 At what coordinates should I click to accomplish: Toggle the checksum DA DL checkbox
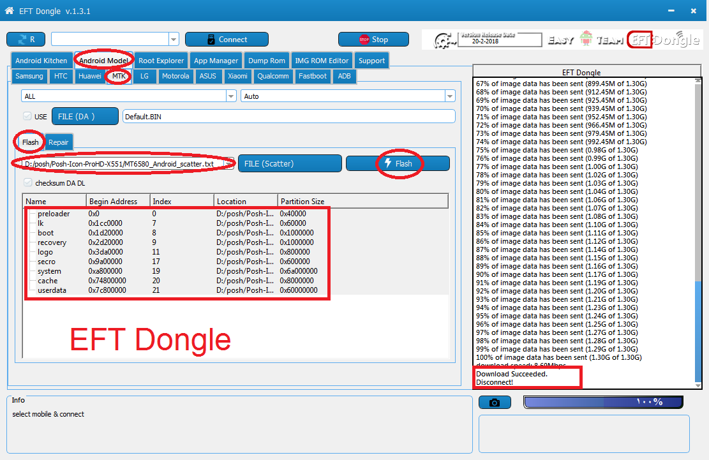pyautogui.click(x=28, y=182)
